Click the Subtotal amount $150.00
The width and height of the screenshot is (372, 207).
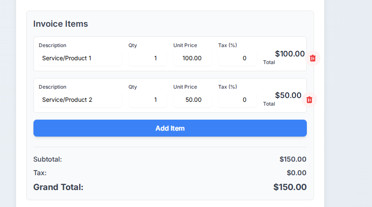(293, 159)
